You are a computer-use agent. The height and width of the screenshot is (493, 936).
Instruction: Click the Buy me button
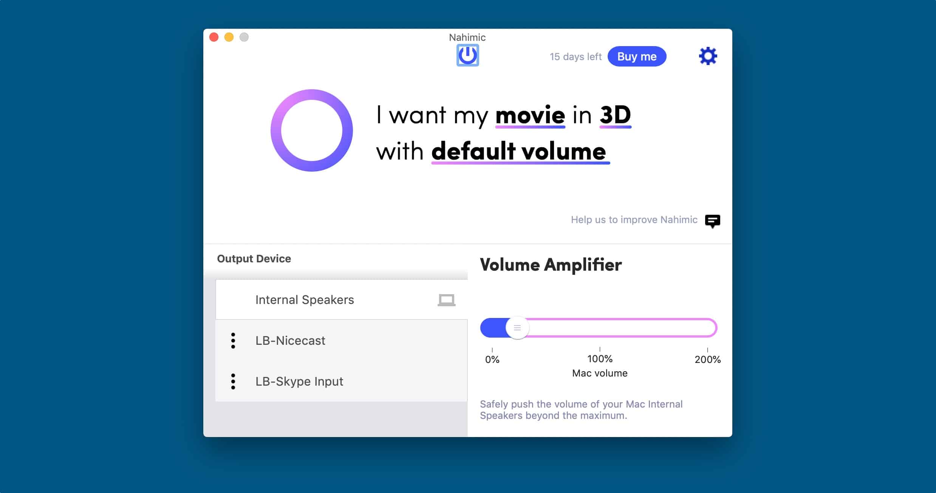(637, 56)
